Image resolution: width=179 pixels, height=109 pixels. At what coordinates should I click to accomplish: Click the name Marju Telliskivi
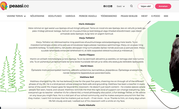pyautogui.click(x=87, y=38)
